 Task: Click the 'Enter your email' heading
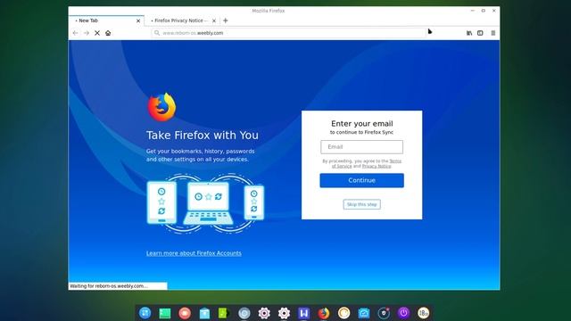tap(362, 124)
